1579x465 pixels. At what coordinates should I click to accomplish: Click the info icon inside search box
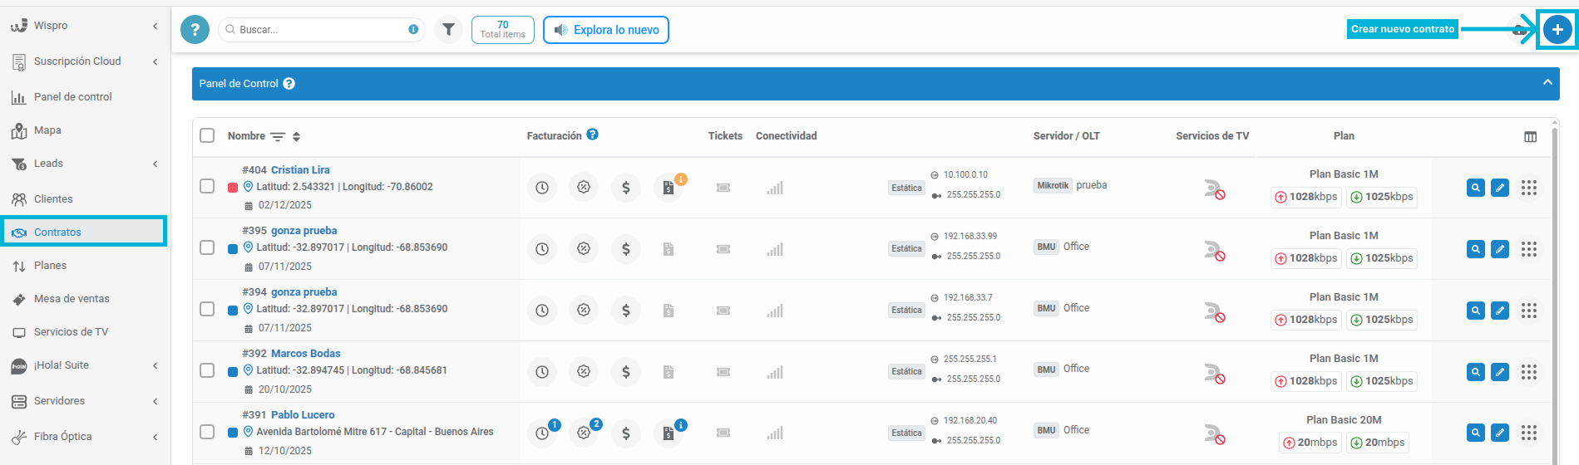413,29
